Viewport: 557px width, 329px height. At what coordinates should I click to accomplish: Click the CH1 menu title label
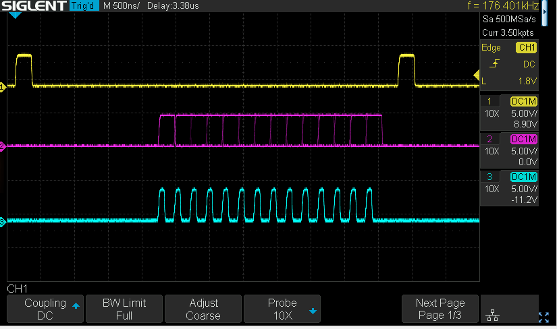coord(17,289)
